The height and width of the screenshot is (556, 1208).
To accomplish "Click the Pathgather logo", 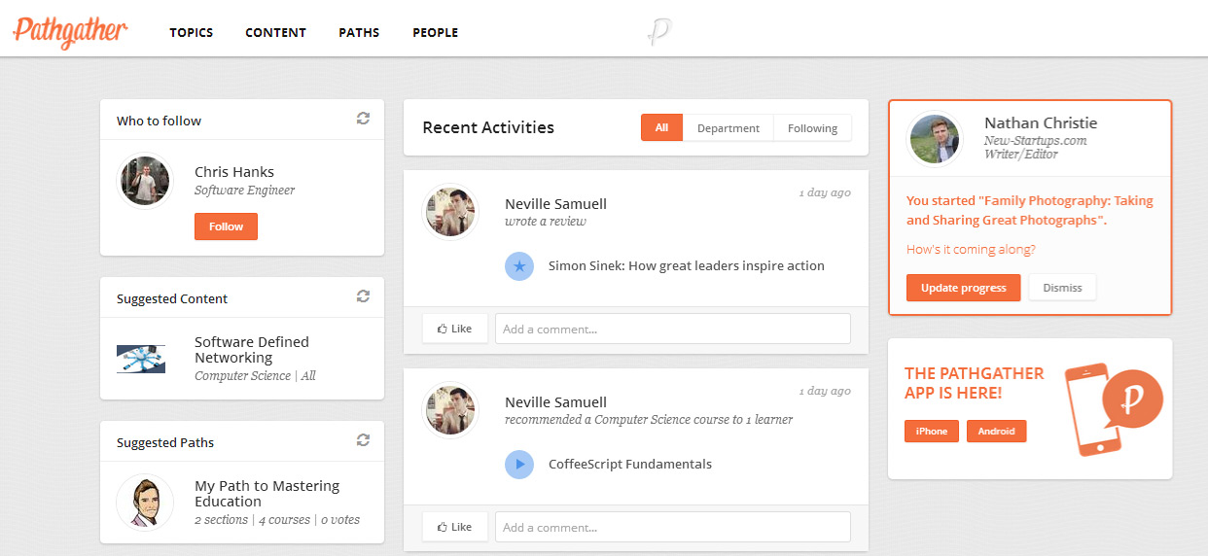I will click(70, 31).
